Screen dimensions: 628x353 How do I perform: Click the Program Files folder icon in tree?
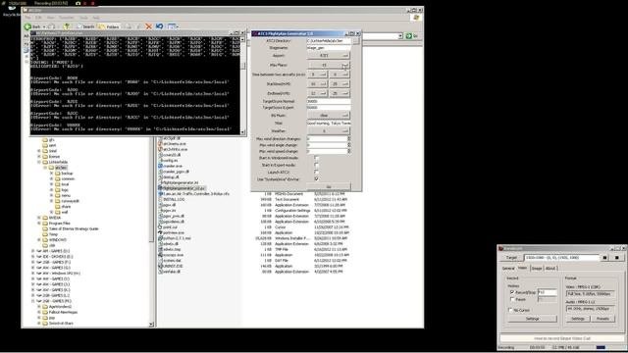[x=45, y=224]
